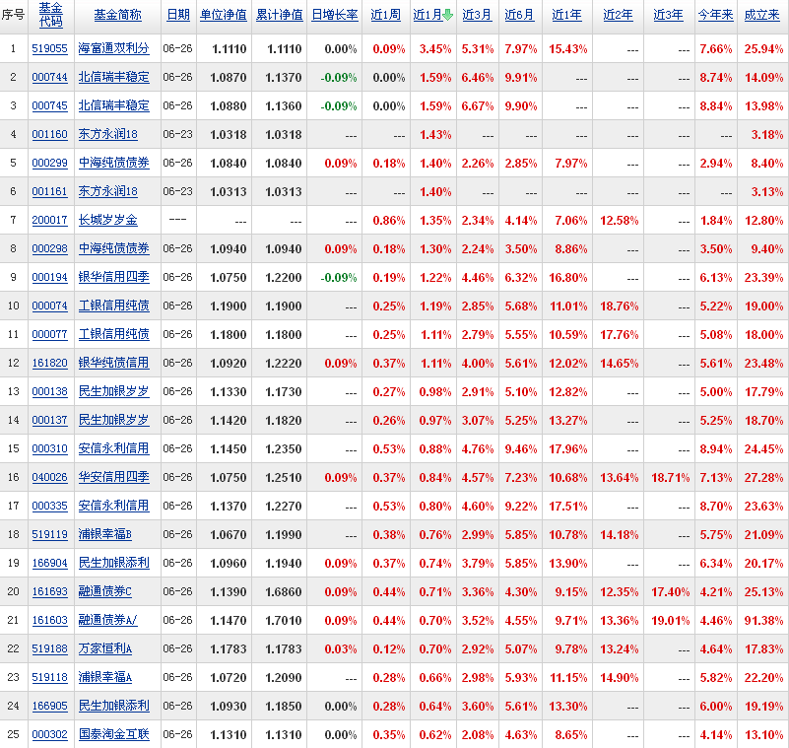
Task: Open the 融通债券C fund name link
Action: [104, 591]
